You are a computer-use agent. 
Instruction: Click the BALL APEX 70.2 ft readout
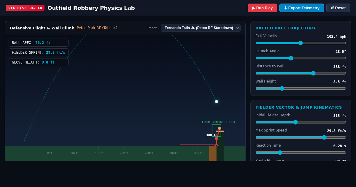click(x=39, y=43)
